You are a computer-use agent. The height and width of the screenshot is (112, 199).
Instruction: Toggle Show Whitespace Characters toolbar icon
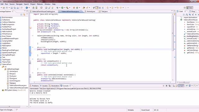(x=103, y=8)
